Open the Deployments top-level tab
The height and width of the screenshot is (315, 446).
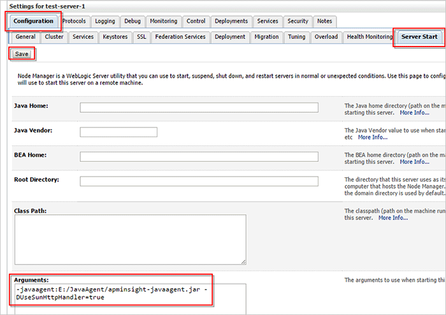point(231,21)
